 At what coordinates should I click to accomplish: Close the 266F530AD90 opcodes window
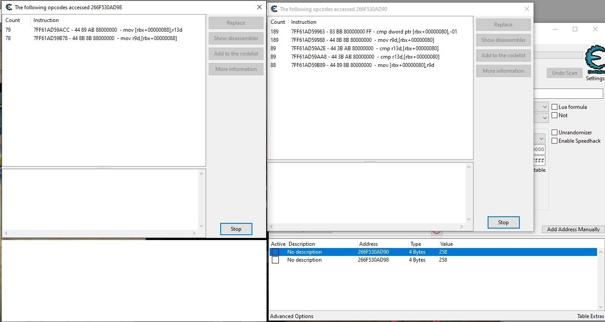[526, 9]
